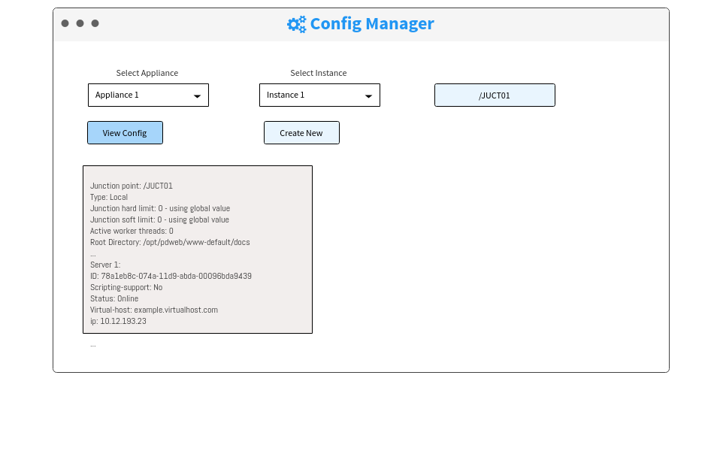Click the middle window control dot
The width and height of the screenshot is (714, 463).
(80, 23)
